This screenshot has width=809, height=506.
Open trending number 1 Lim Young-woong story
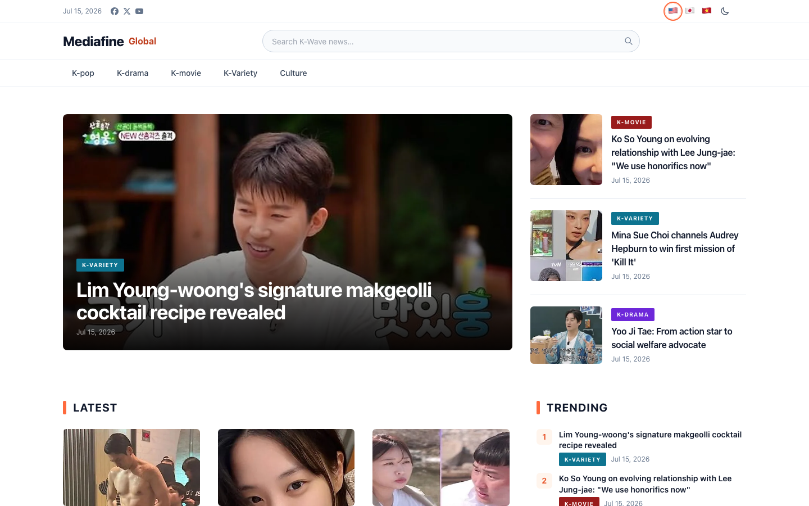[650, 440]
